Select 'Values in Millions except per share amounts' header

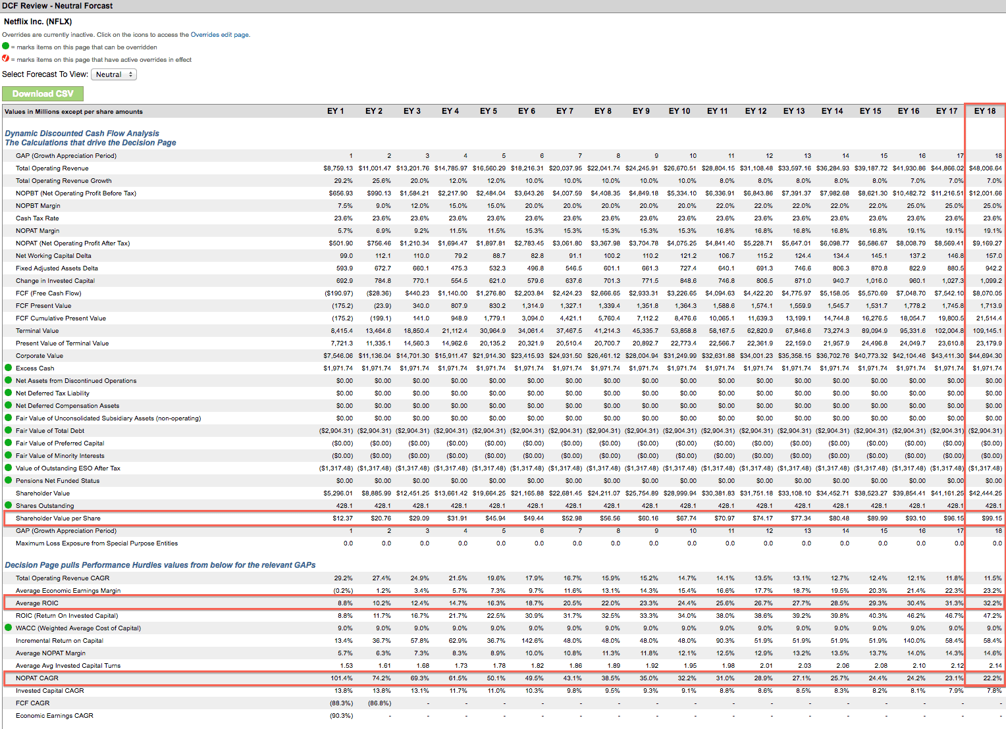click(74, 112)
